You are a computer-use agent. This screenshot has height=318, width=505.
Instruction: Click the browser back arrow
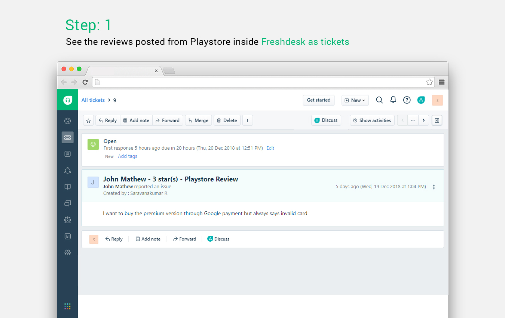(x=64, y=82)
